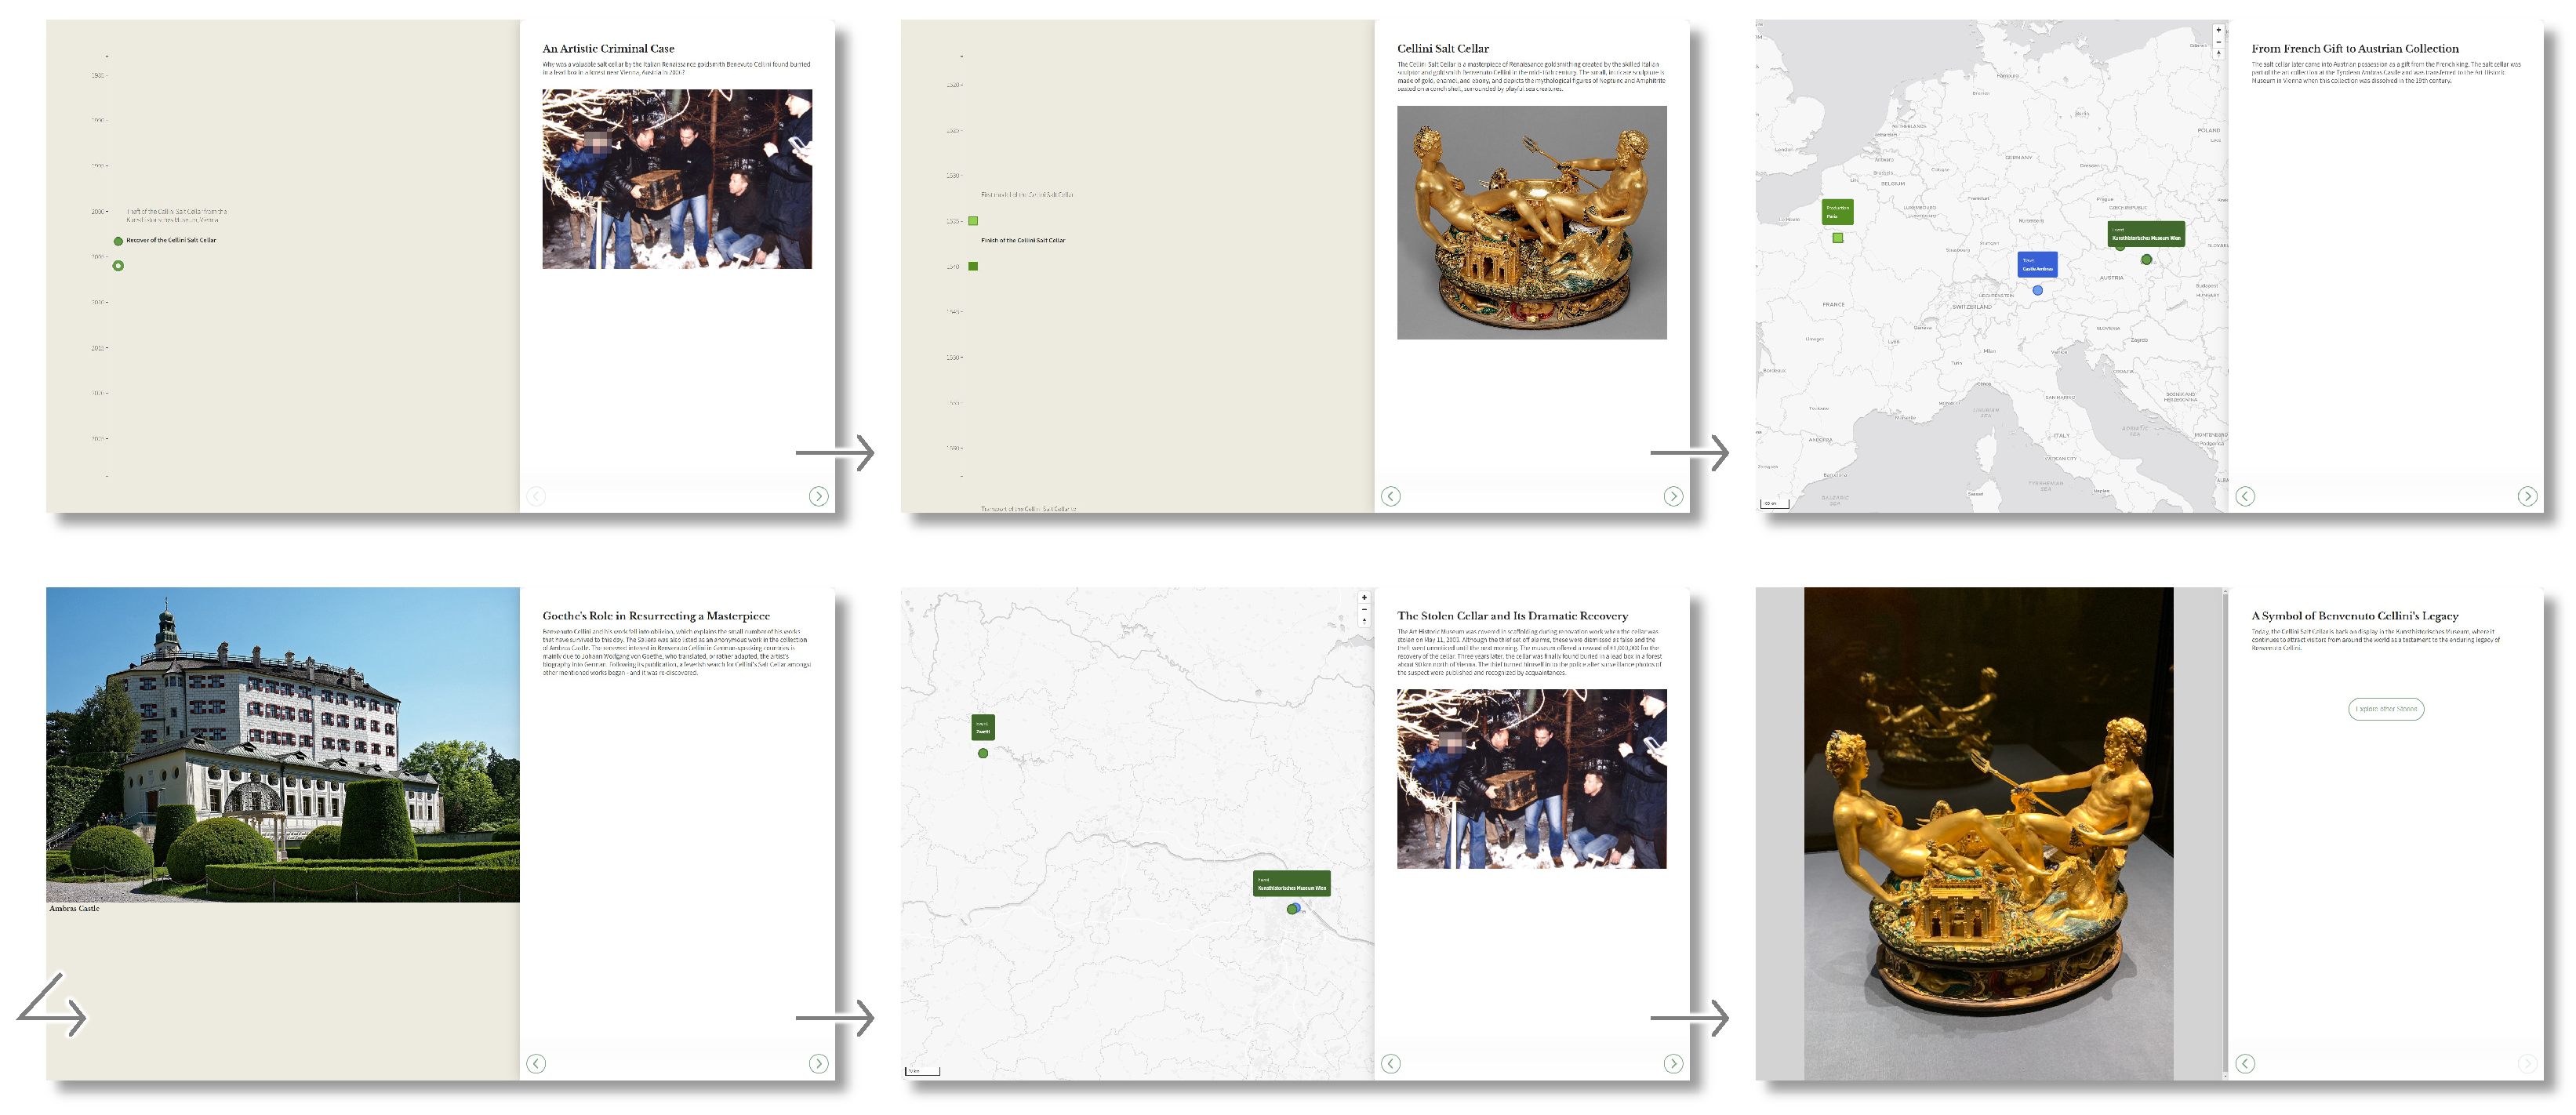Go back from 'Goethe's Role' slide
The width and height of the screenshot is (2576, 1115).
536,1064
